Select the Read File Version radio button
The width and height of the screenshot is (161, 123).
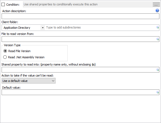click(5, 51)
